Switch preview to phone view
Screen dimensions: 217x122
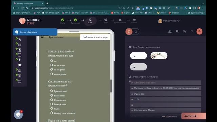pyautogui.click(x=136, y=32)
